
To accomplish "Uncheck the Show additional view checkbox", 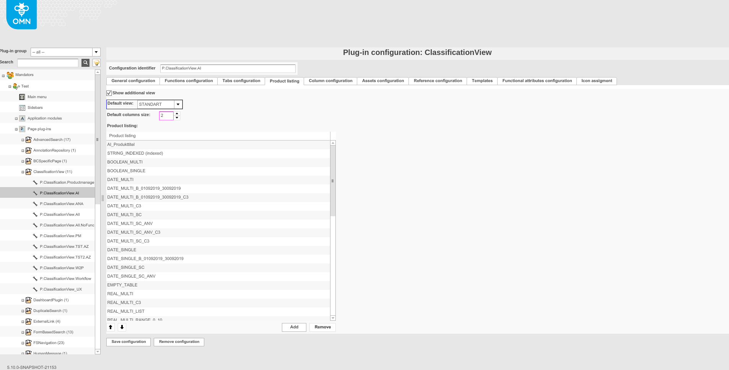I will (109, 93).
